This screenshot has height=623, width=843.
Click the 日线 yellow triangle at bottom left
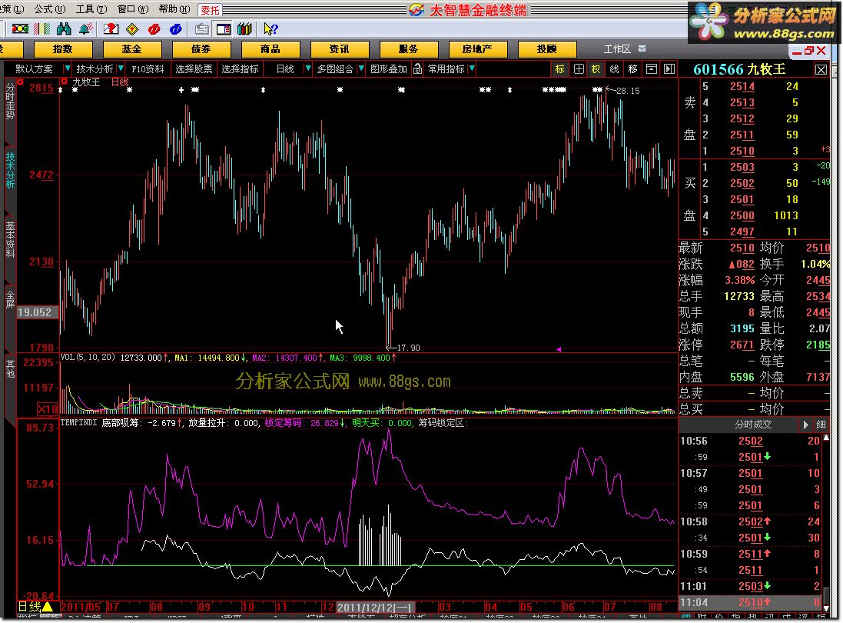click(47, 607)
